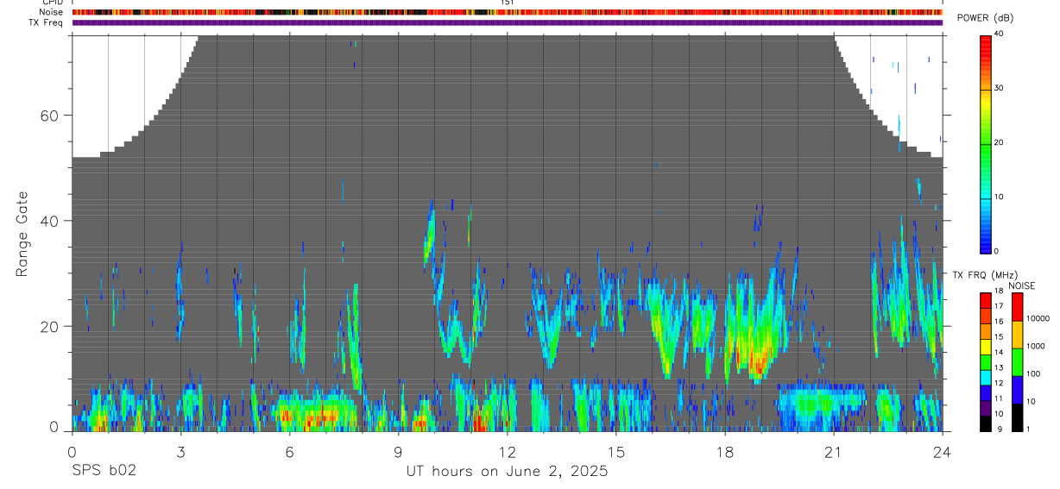Click the 1000 label on the NOISE scale
Viewport: 1060px width, 489px height.
1036,346
